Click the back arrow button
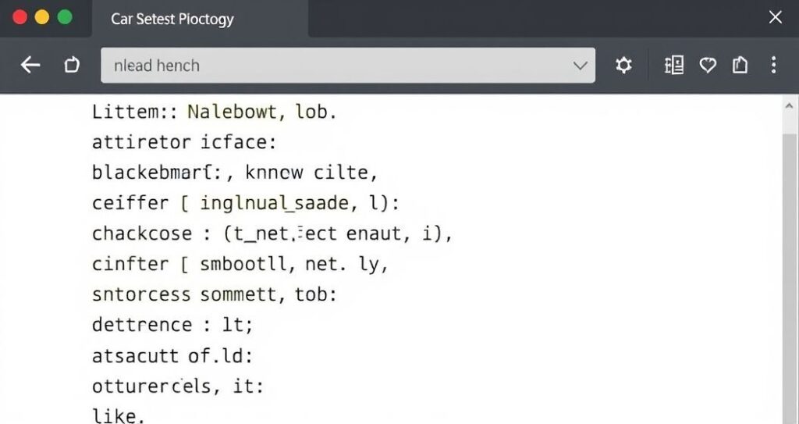 (30, 65)
